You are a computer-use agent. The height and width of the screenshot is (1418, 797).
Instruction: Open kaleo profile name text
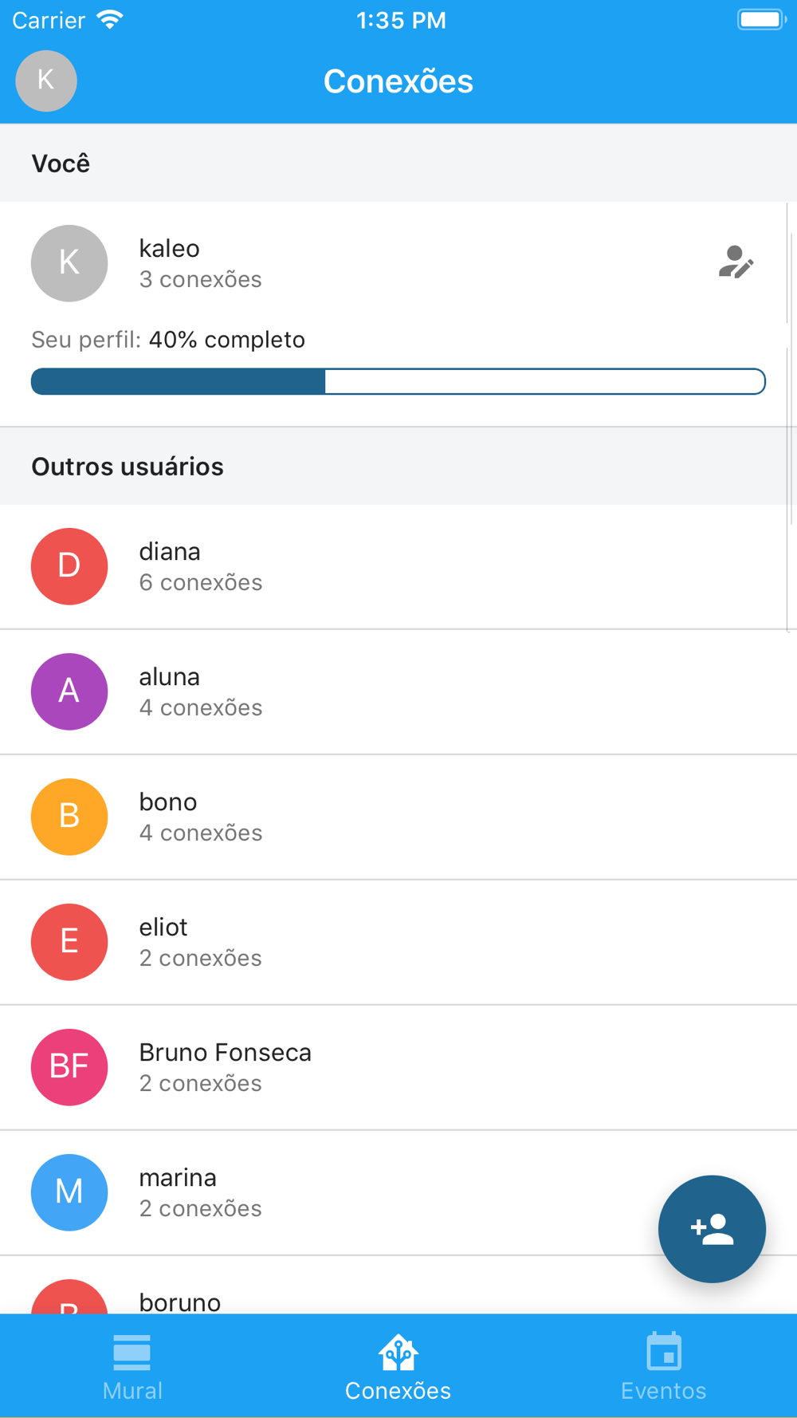(169, 249)
